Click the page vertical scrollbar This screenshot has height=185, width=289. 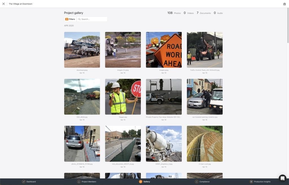click(288, 26)
